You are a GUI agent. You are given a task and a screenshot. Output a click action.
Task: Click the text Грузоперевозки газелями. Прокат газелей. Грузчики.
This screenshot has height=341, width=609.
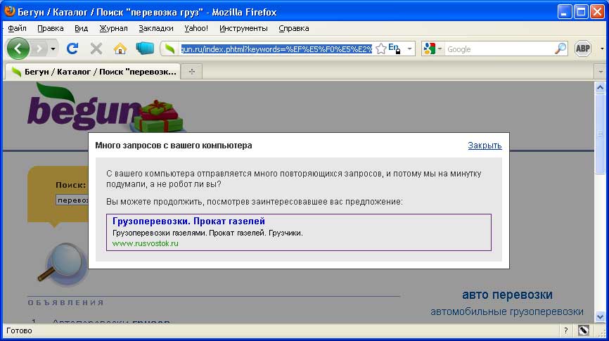pyautogui.click(x=207, y=233)
